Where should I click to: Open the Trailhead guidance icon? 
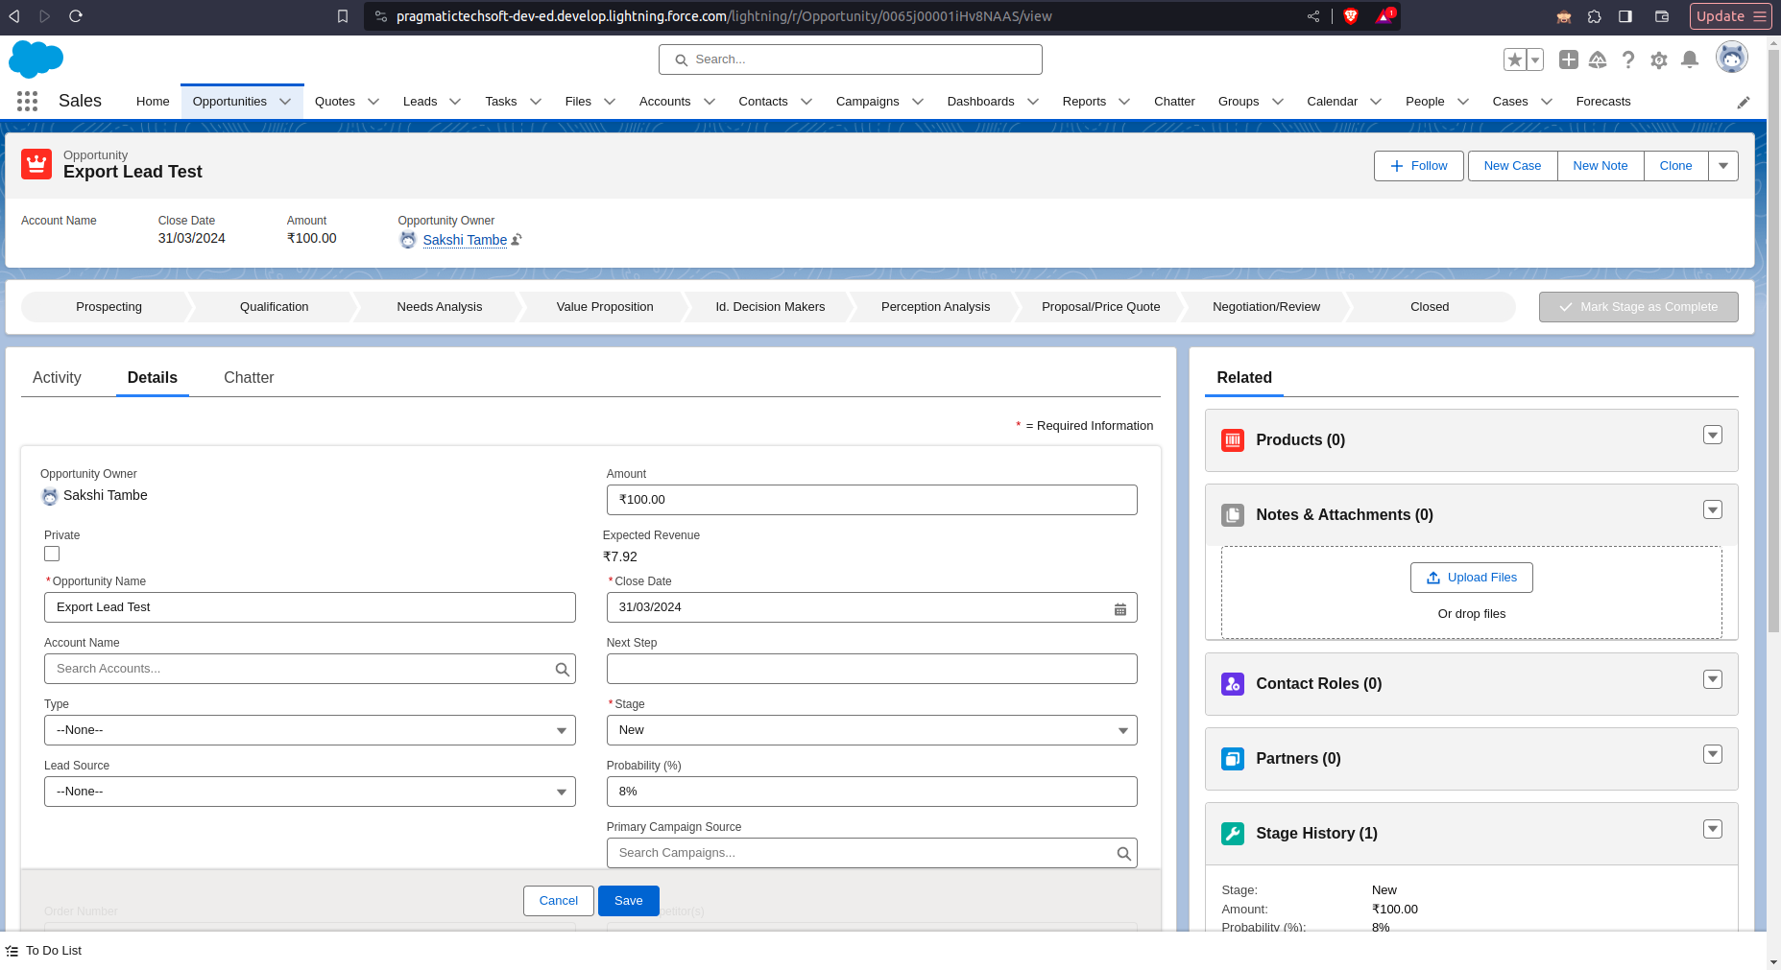point(1598,59)
